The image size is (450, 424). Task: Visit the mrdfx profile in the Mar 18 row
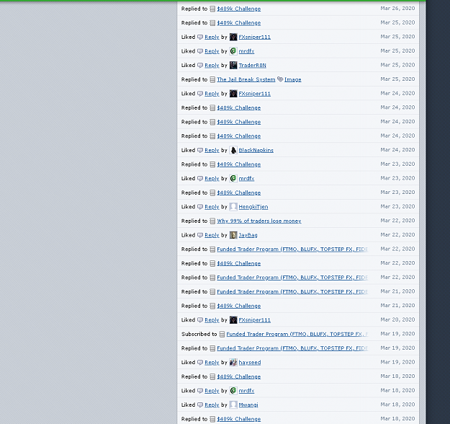coord(246,391)
